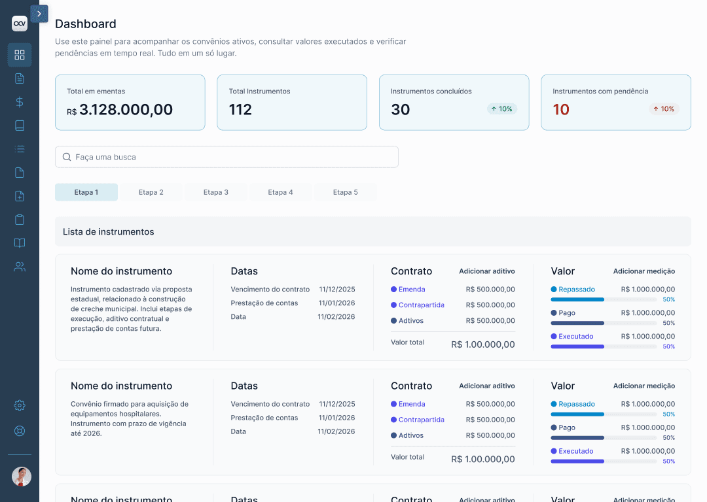Switch to the Etapa 4 tab

point(280,192)
